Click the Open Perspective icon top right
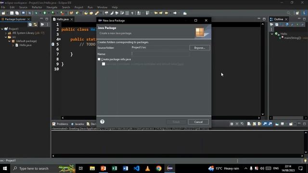The width and height of the screenshot is (308, 173). pyautogui.click(x=297, y=13)
